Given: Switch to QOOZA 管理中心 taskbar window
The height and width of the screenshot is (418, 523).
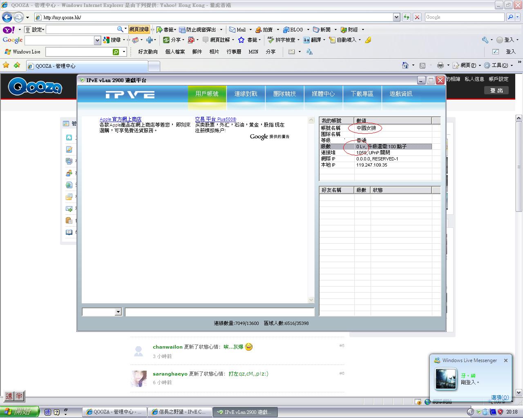Looking at the screenshot, I should point(114,412).
